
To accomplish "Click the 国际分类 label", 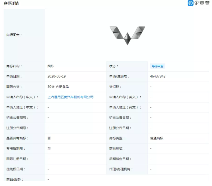I will [14, 87].
